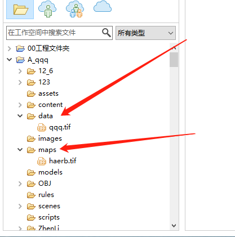Click the scenes folder icon
The width and height of the screenshot is (235, 237).
(x=31, y=207)
